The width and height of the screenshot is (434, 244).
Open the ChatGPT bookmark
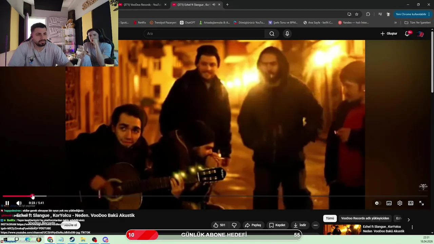[x=188, y=23]
